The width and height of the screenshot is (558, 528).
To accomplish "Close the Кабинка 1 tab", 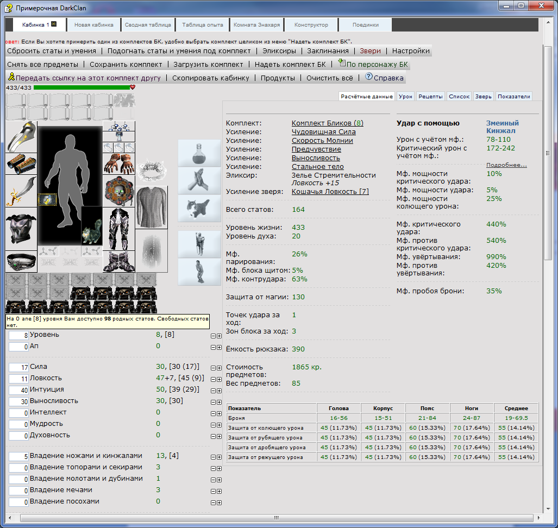I will pyautogui.click(x=54, y=24).
